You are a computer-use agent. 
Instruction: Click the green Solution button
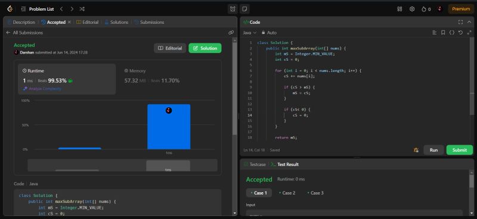[205, 48]
